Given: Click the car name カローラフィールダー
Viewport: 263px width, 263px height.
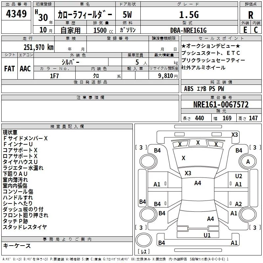Looking at the screenshot, I should point(85,15).
